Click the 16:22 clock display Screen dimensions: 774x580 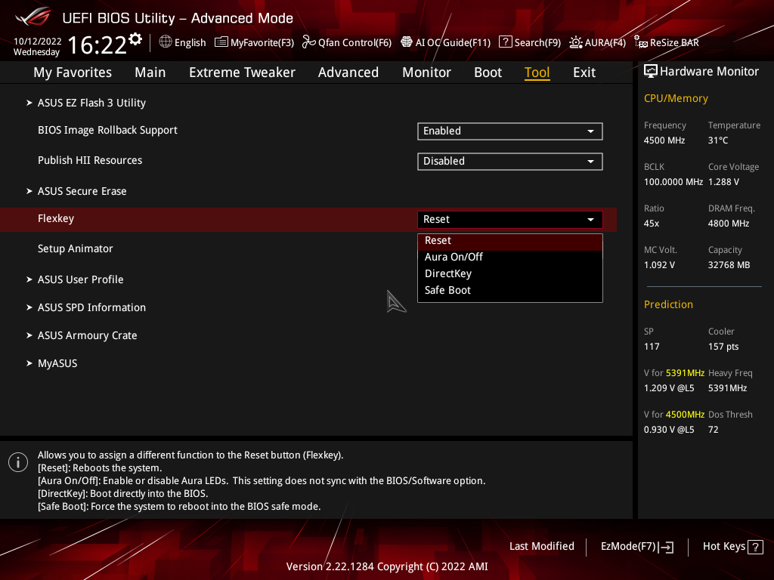point(98,45)
